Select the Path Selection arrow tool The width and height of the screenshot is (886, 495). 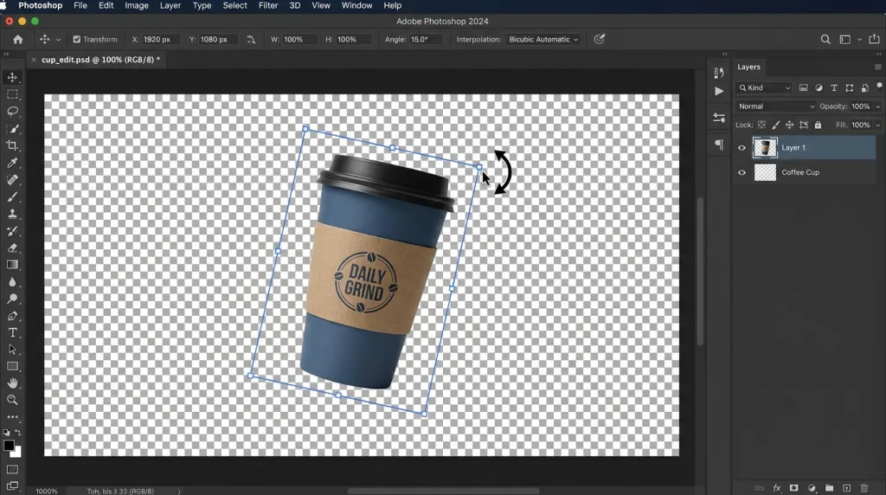12,350
